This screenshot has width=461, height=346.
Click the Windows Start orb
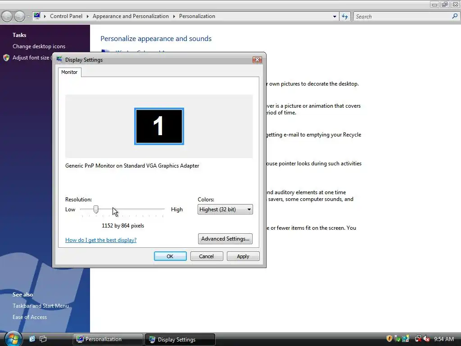pyautogui.click(x=13, y=339)
